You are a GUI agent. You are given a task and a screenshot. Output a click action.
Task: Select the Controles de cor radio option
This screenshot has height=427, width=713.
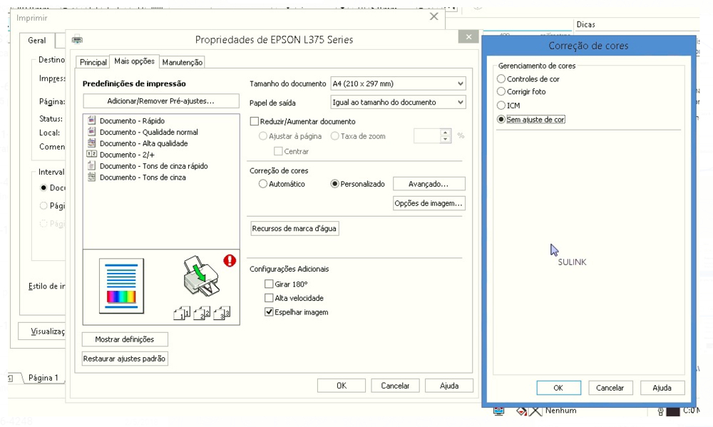(x=501, y=78)
